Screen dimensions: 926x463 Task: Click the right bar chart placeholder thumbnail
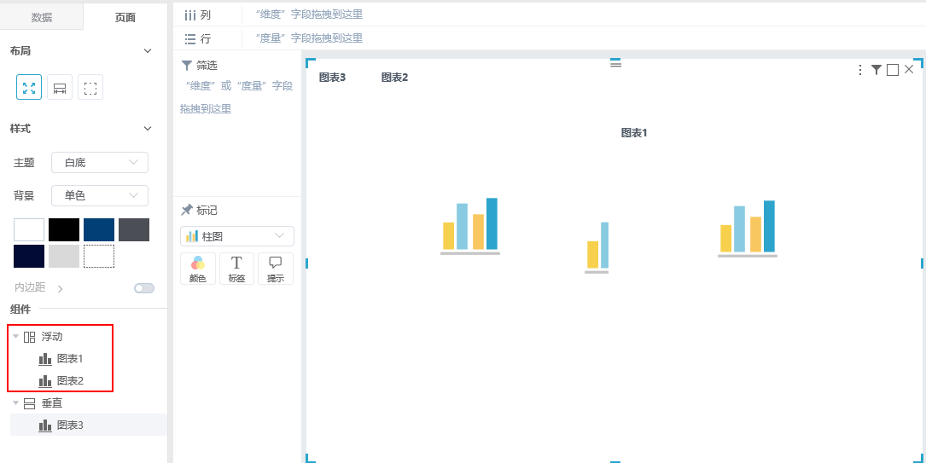(x=748, y=229)
